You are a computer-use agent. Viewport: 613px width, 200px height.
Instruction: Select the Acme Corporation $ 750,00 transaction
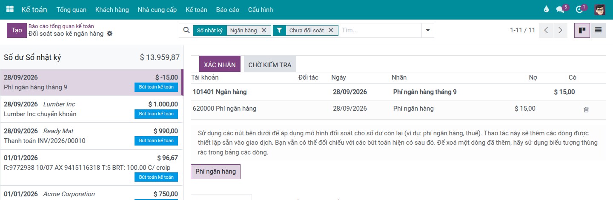[x=92, y=193]
